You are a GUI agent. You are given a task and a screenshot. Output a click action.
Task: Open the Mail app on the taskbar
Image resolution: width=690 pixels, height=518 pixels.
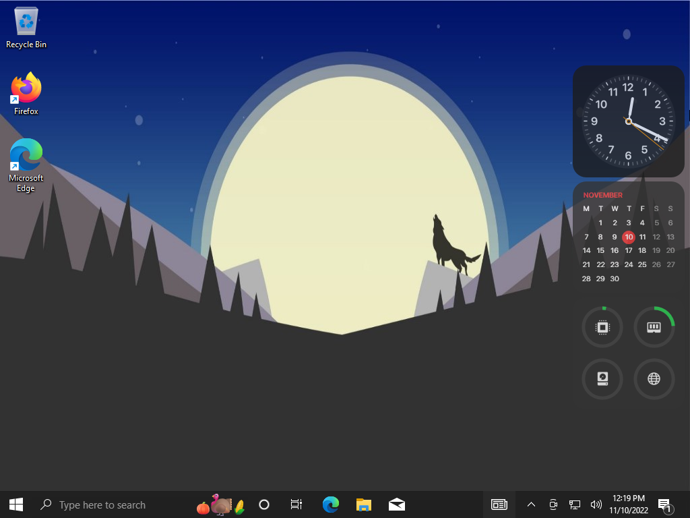[396, 505]
